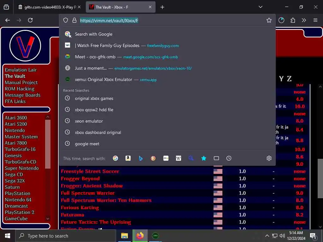Open the PlayStation 2 system link

[19, 212]
